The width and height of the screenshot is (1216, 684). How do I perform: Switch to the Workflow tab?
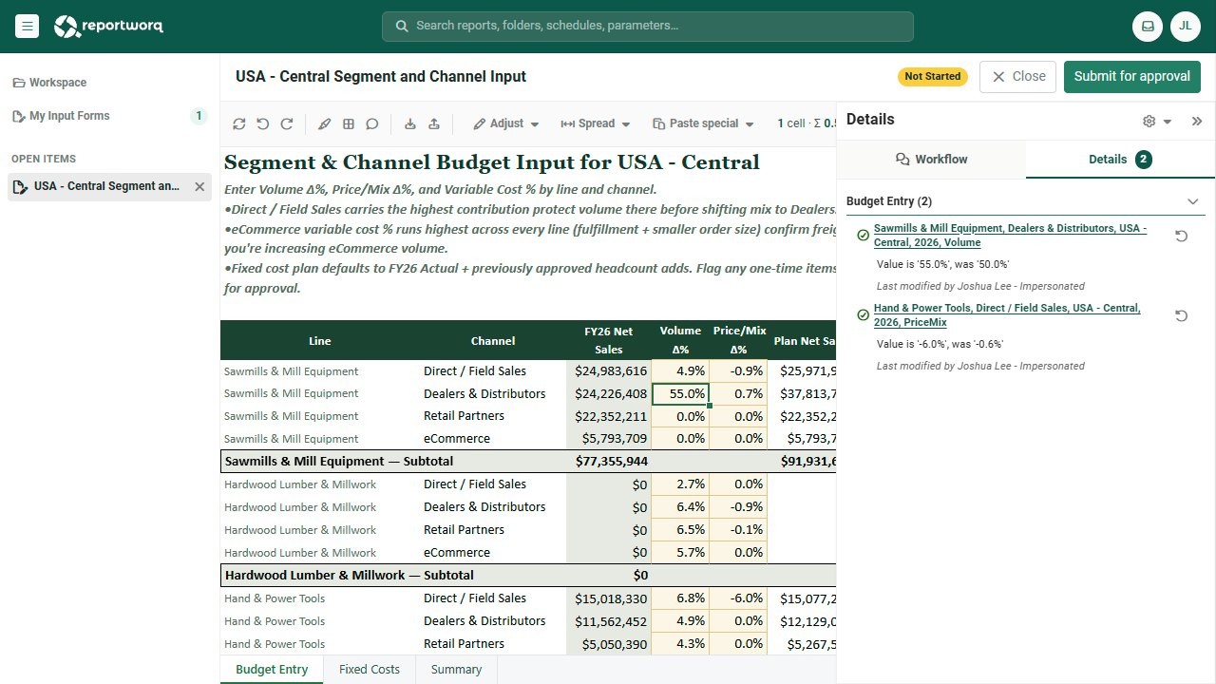pyautogui.click(x=931, y=160)
